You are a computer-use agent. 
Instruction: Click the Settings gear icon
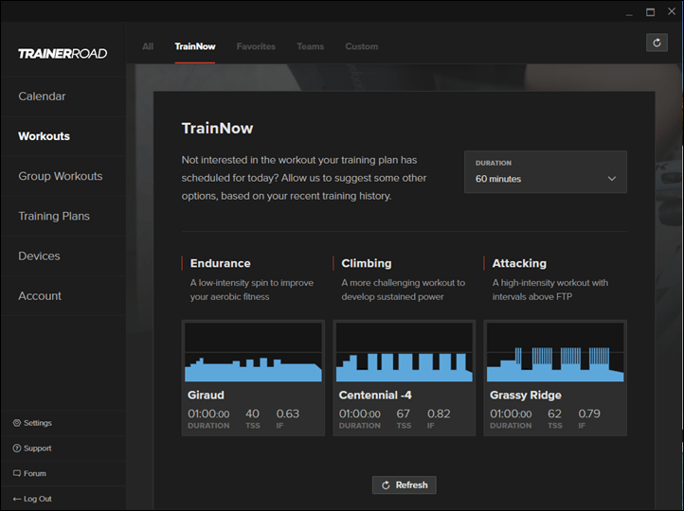[x=17, y=423]
